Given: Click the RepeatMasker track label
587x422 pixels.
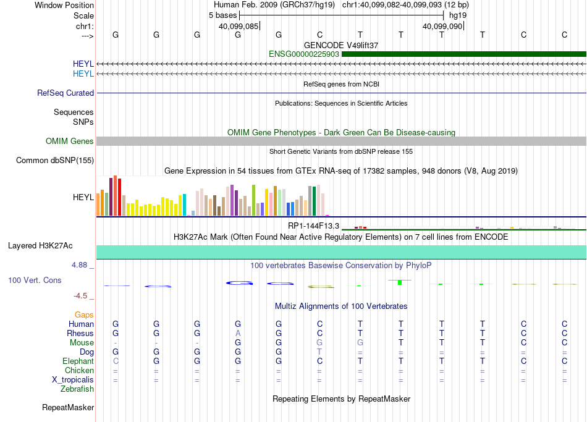Looking at the screenshot, I should (68, 407).
